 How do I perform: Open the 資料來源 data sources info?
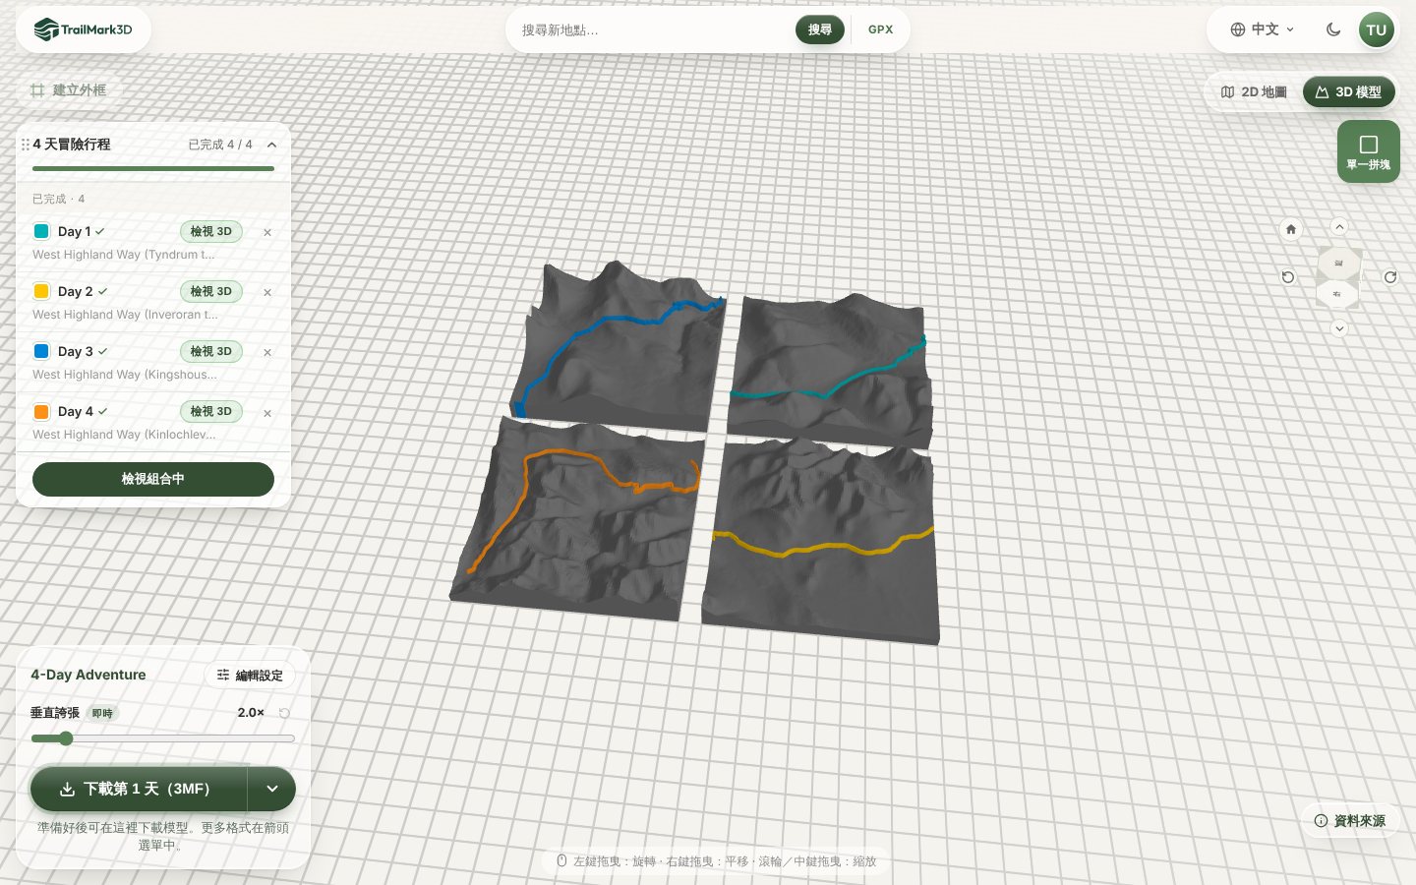(x=1350, y=820)
